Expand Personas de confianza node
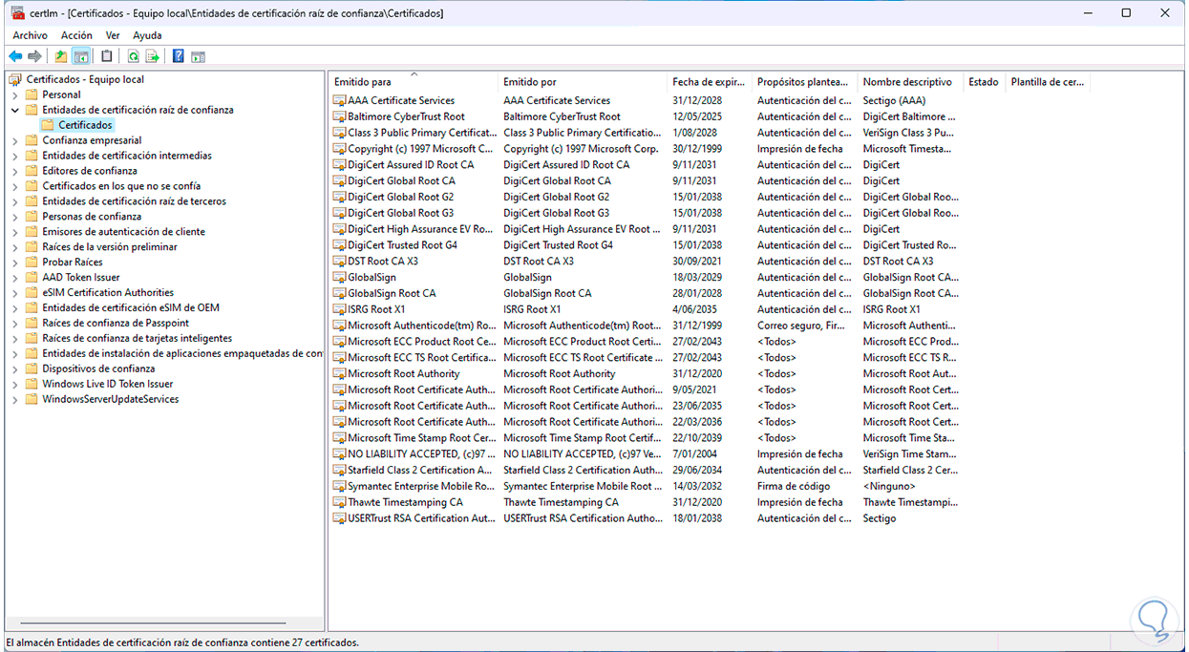Image resolution: width=1189 pixels, height=652 pixels. point(15,217)
